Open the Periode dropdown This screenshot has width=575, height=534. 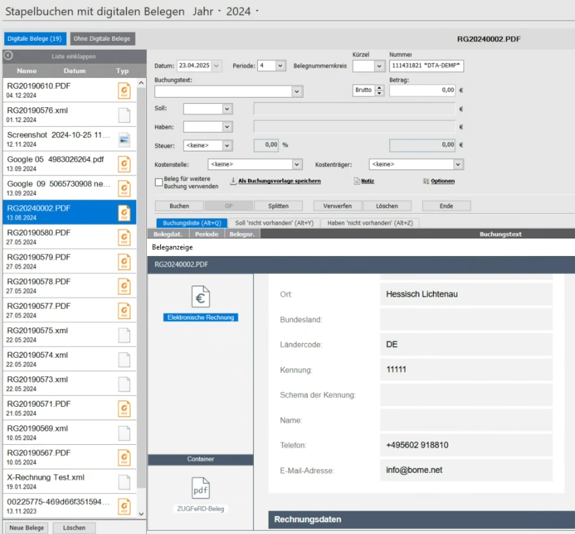point(280,66)
